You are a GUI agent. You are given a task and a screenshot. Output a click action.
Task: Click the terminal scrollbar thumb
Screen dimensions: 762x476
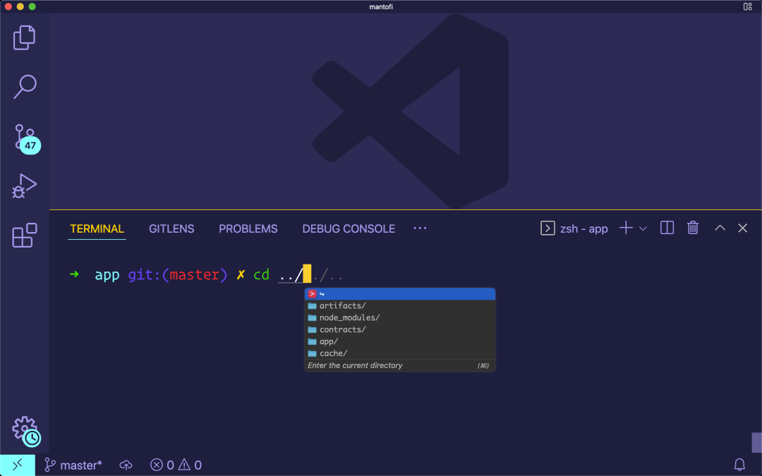[756, 442]
